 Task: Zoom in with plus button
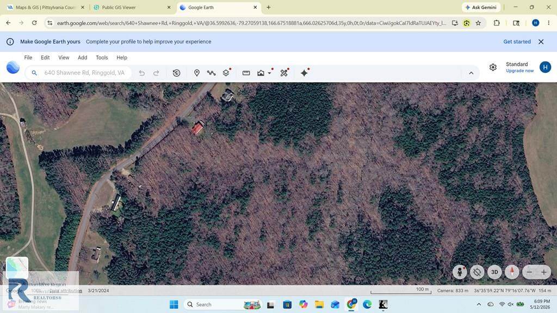coord(544,272)
